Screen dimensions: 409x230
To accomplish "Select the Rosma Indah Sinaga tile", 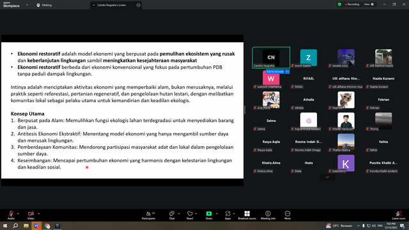I will click(x=309, y=142).
